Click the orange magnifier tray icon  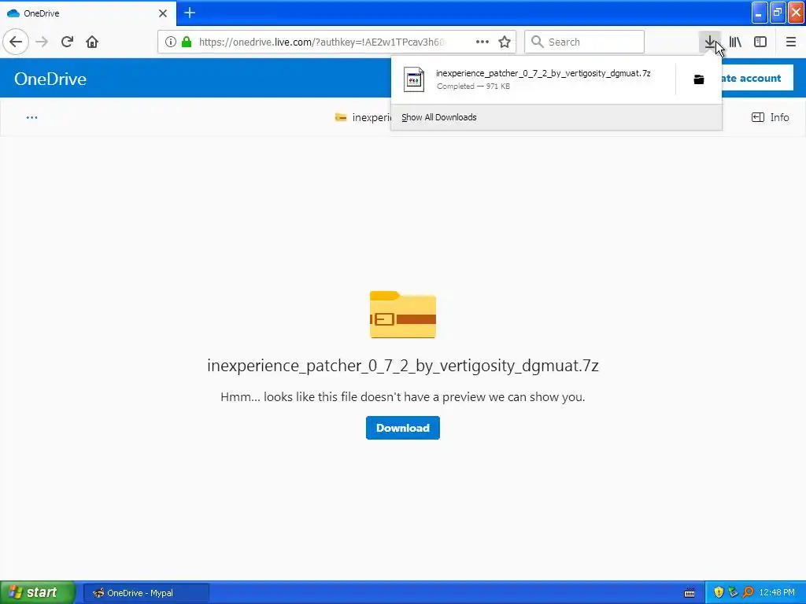click(748, 593)
